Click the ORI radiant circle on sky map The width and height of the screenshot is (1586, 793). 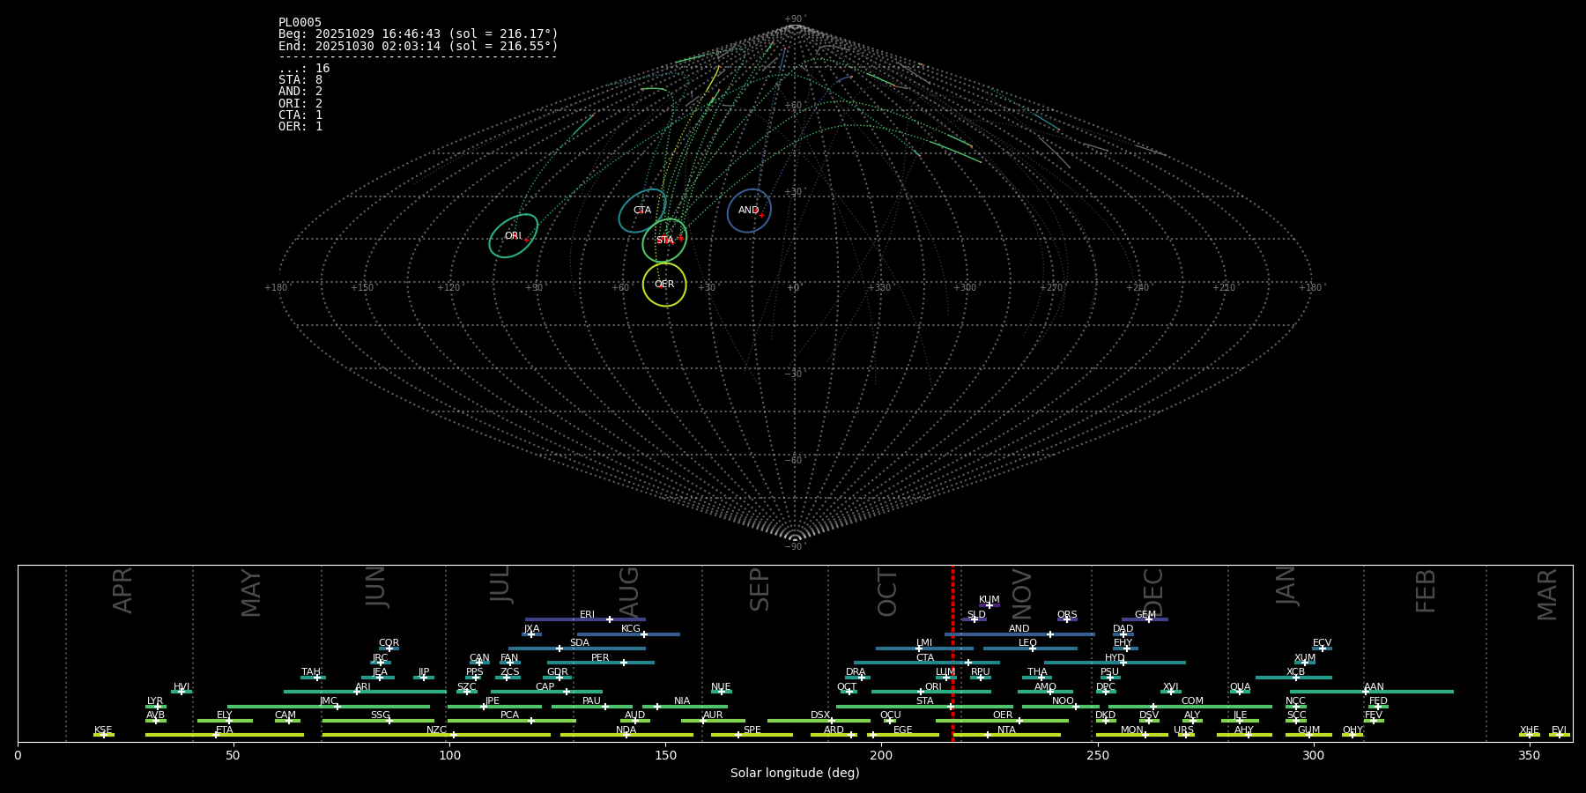[513, 236]
